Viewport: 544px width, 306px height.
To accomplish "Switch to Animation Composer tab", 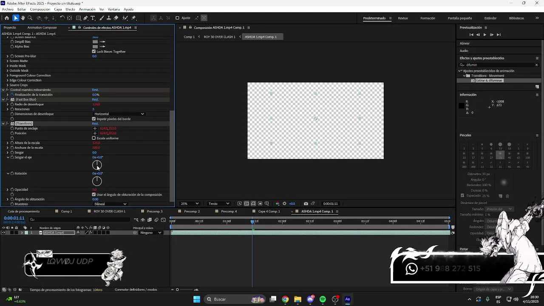I will [42, 28].
